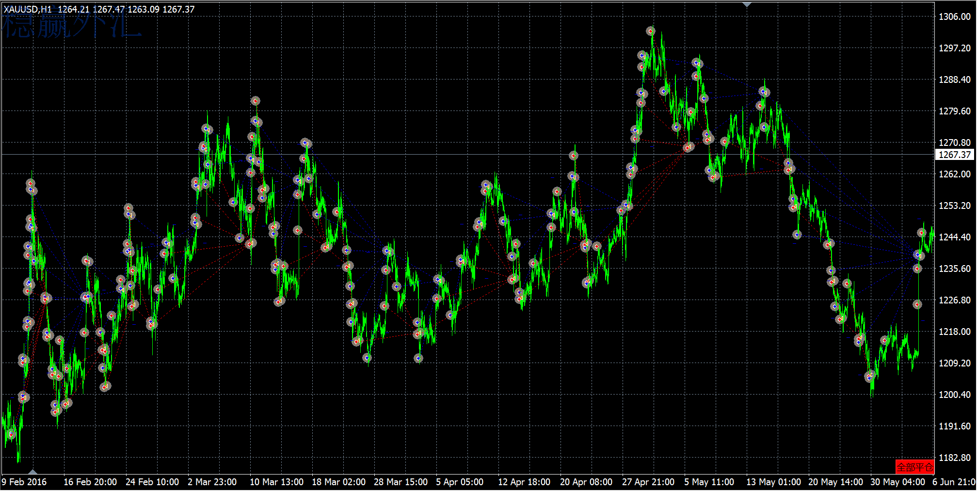Click the 20 Apr 08:00 time label
Viewport: 977px width, 491px height.
tap(586, 482)
